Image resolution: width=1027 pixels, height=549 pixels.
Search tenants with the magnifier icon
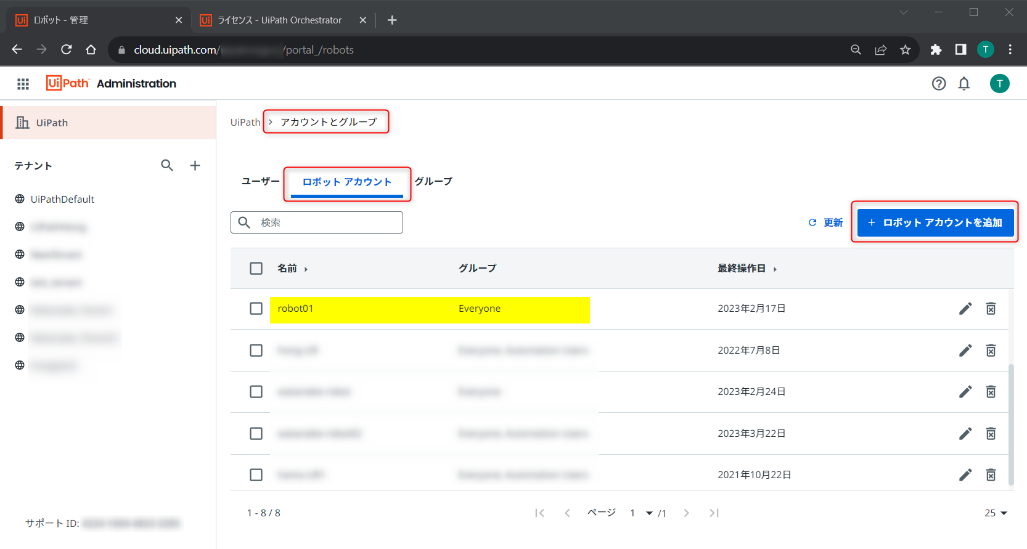pyautogui.click(x=167, y=165)
